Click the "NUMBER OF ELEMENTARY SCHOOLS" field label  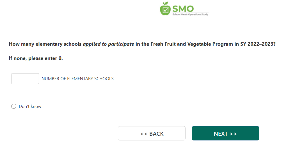[x=77, y=79]
